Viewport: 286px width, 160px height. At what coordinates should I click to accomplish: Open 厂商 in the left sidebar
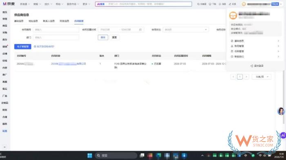point(5,96)
